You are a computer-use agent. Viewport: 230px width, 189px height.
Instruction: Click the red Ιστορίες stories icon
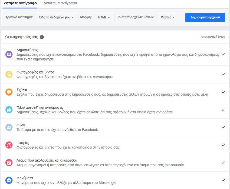[9, 145]
